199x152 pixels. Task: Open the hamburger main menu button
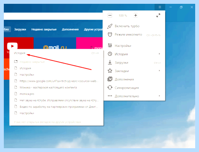tap(160, 7)
